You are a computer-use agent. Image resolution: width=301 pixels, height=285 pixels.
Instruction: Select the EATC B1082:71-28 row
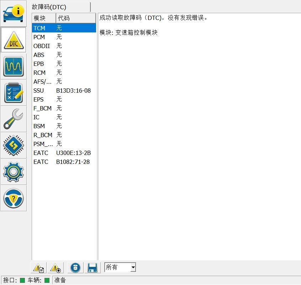[64, 162]
